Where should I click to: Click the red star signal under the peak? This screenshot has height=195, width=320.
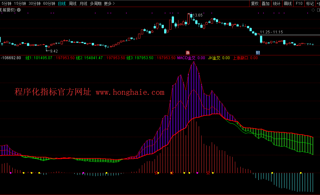(x=172, y=173)
